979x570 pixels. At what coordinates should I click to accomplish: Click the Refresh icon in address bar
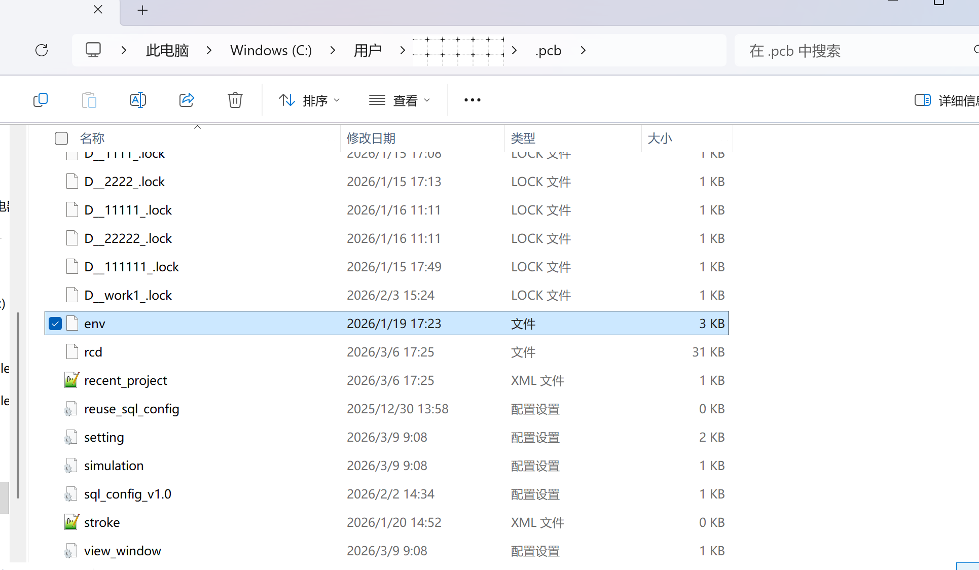coord(42,50)
